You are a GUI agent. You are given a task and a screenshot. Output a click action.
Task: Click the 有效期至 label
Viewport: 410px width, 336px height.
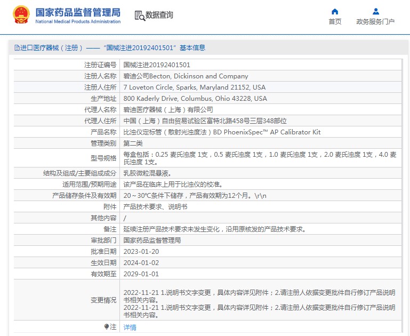pyautogui.click(x=103, y=274)
